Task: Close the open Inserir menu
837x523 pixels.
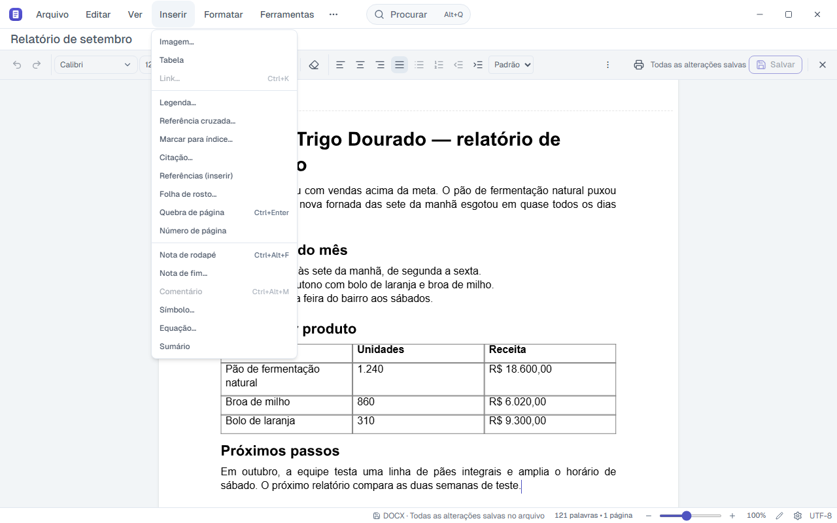Action: coord(173,14)
